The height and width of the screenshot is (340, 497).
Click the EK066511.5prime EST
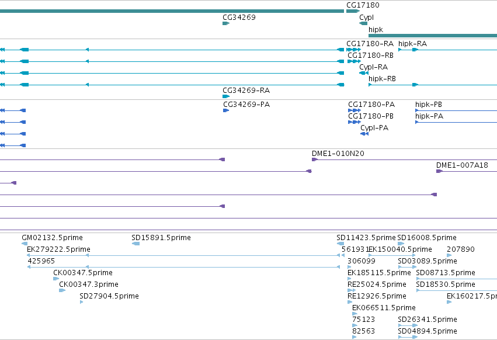[x=354, y=314]
